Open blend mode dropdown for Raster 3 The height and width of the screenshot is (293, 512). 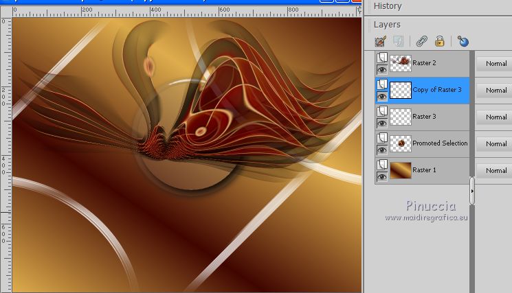click(x=495, y=117)
